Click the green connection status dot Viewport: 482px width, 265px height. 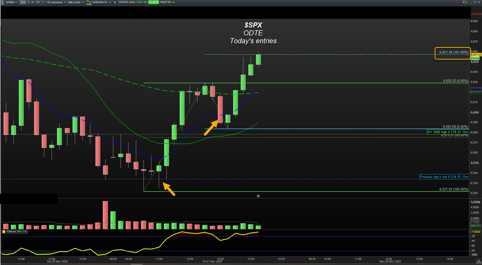pyautogui.click(x=173, y=2)
